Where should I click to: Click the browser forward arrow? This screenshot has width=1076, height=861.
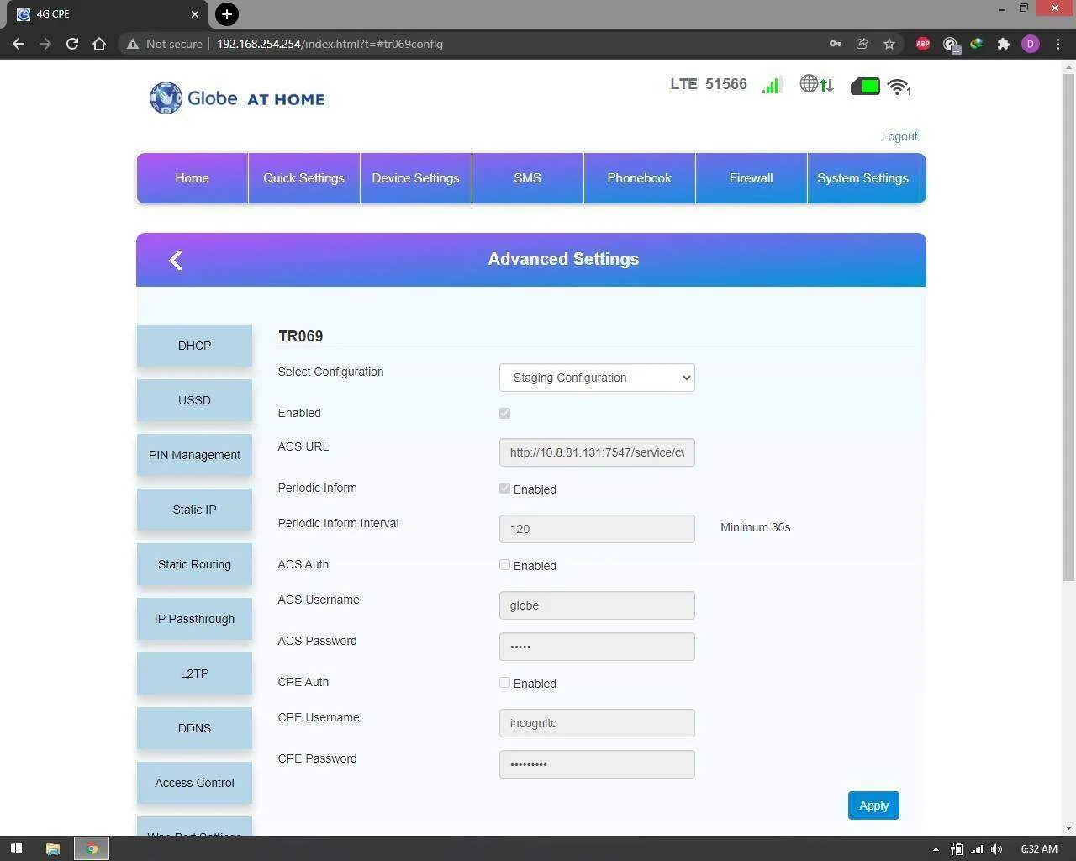(x=45, y=44)
